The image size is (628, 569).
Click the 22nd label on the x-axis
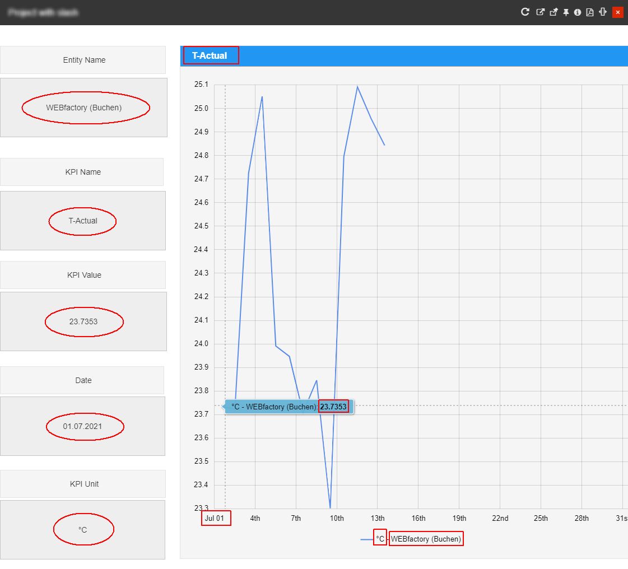click(x=500, y=518)
